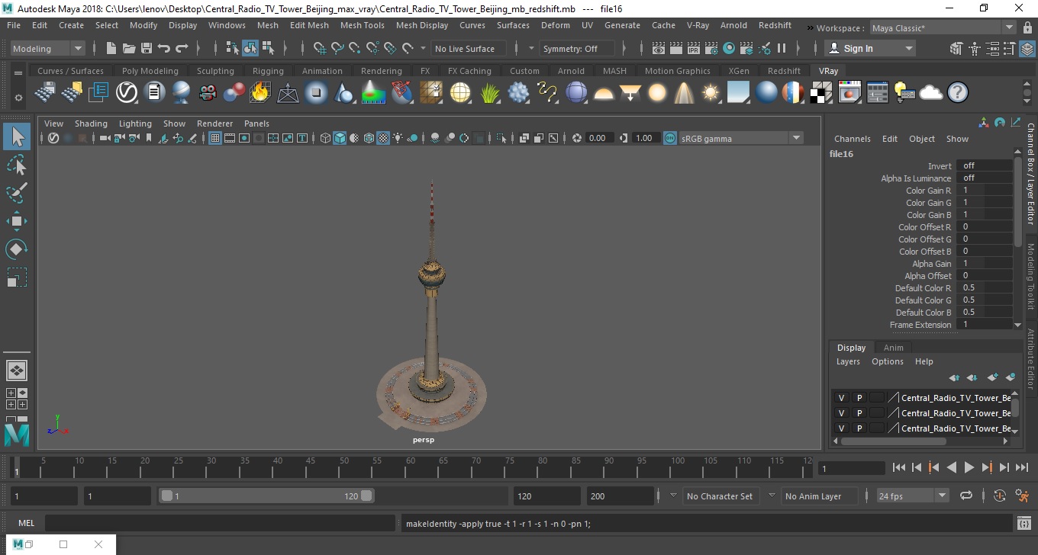Open the Channels menu in Channel Box

pyautogui.click(x=852, y=139)
